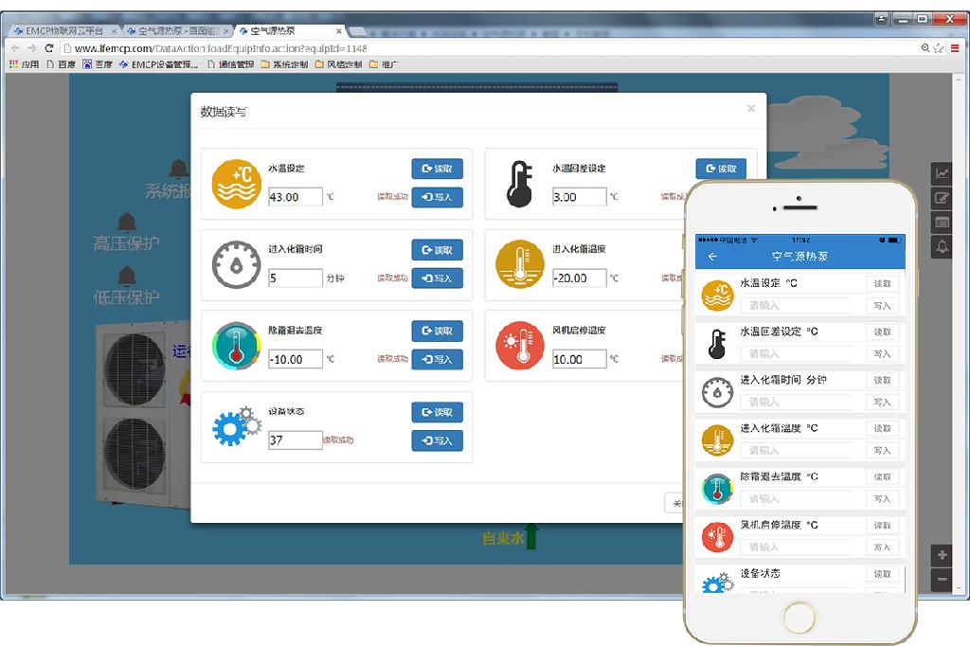
Task: Switch to the second 空气源热泵 browser tab
Action: [x=176, y=30]
